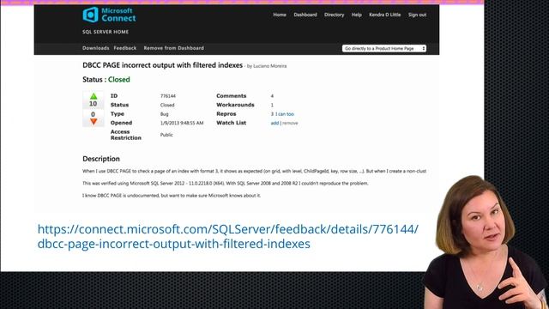Open the Dashboard nav link

tap(305, 15)
